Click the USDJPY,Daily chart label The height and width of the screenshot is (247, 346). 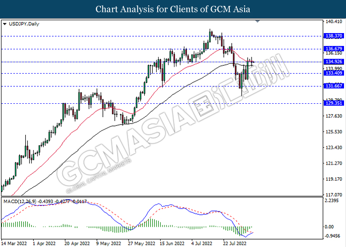click(24, 24)
